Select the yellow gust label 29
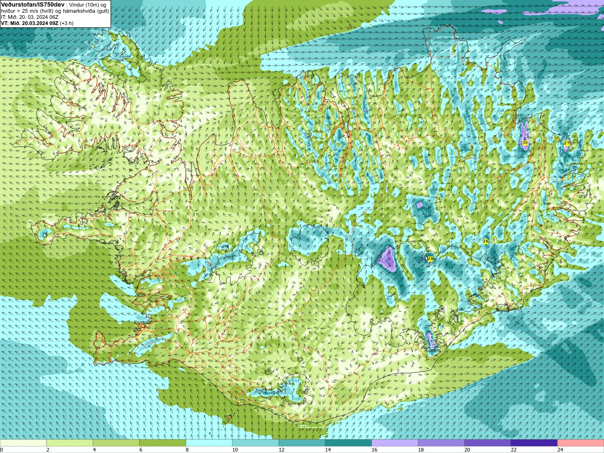 (430, 259)
